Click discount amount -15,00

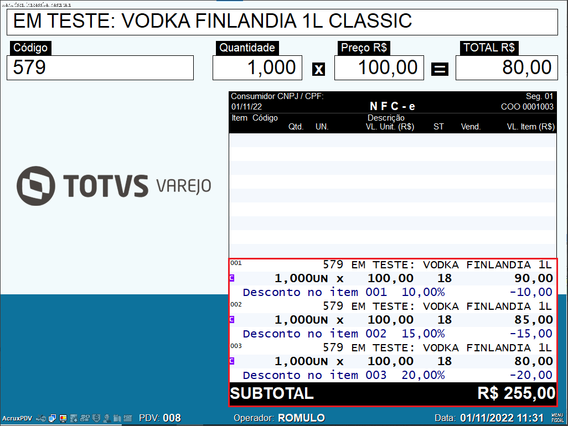pyautogui.click(x=531, y=334)
